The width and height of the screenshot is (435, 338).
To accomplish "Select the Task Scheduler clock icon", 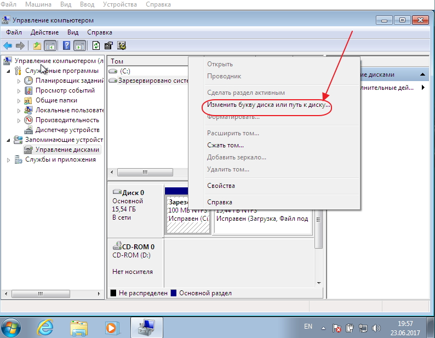I will [x=28, y=81].
